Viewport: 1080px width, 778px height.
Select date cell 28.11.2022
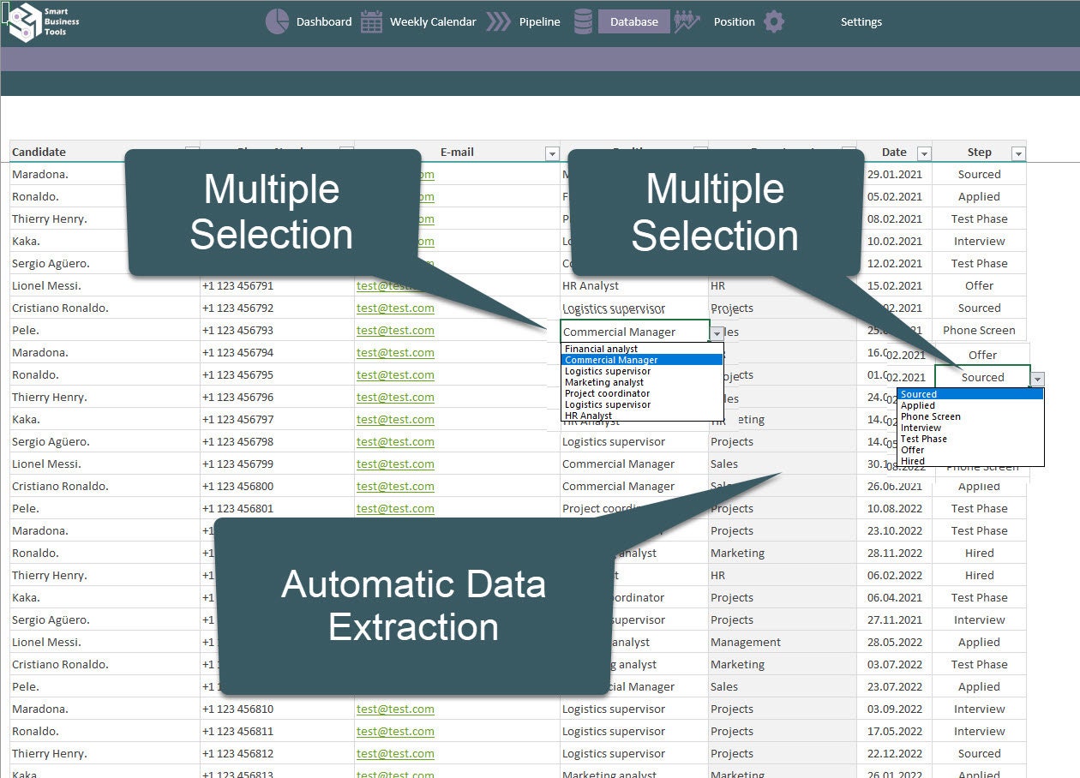point(894,554)
